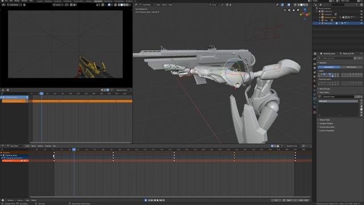The width and height of the screenshot is (364, 205).
Task: Select Rifle_proxy row in outliner
Action: (x=338, y=23)
